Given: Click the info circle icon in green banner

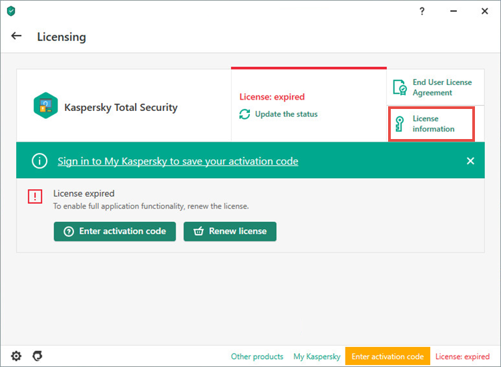Looking at the screenshot, I should (x=39, y=161).
